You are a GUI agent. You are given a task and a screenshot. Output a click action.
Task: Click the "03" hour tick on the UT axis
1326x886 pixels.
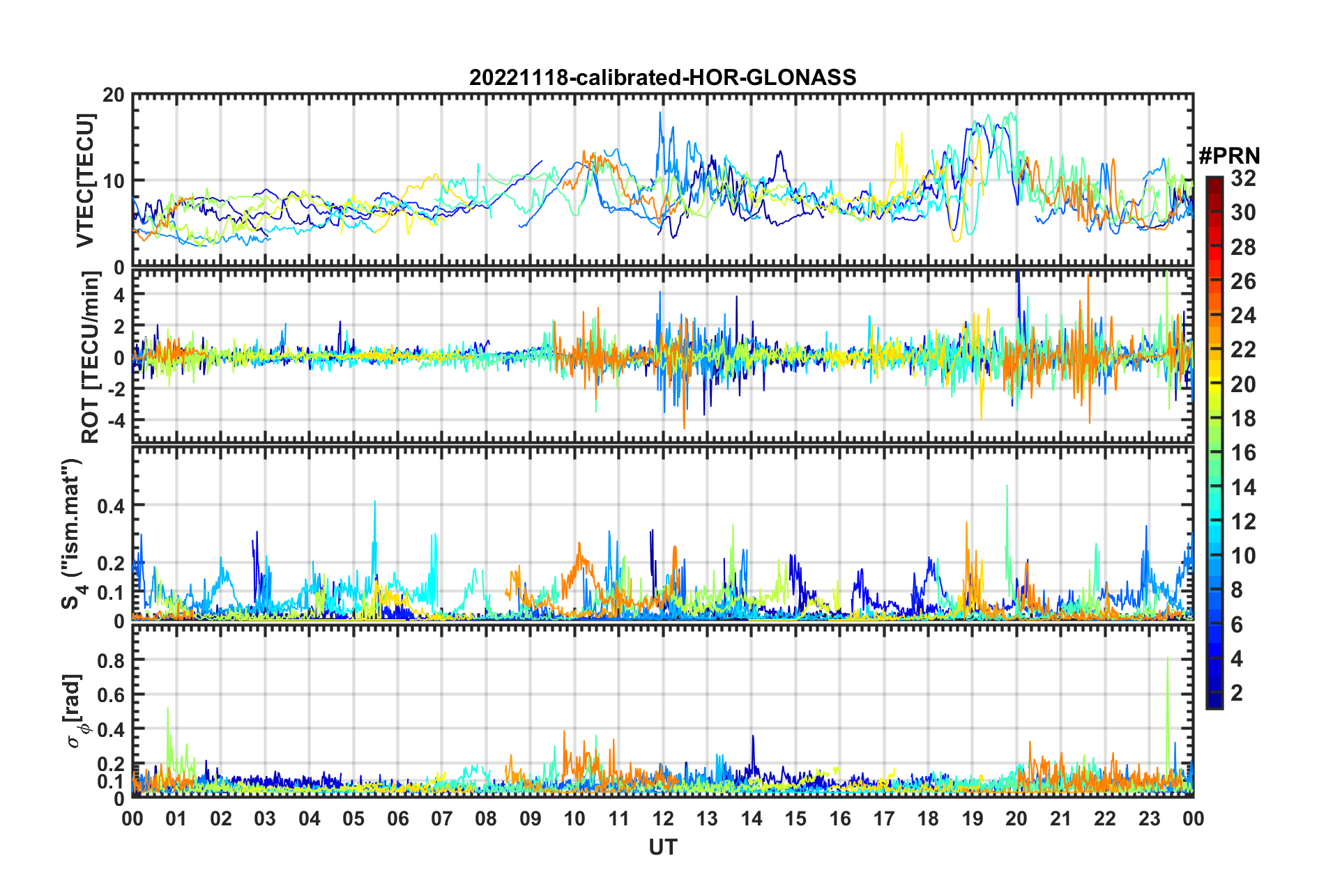coord(265,818)
